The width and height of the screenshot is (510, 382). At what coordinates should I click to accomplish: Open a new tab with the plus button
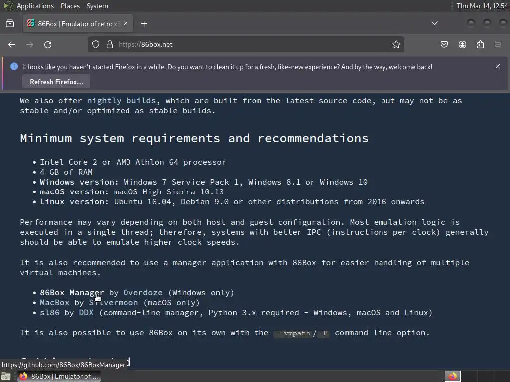(x=144, y=24)
